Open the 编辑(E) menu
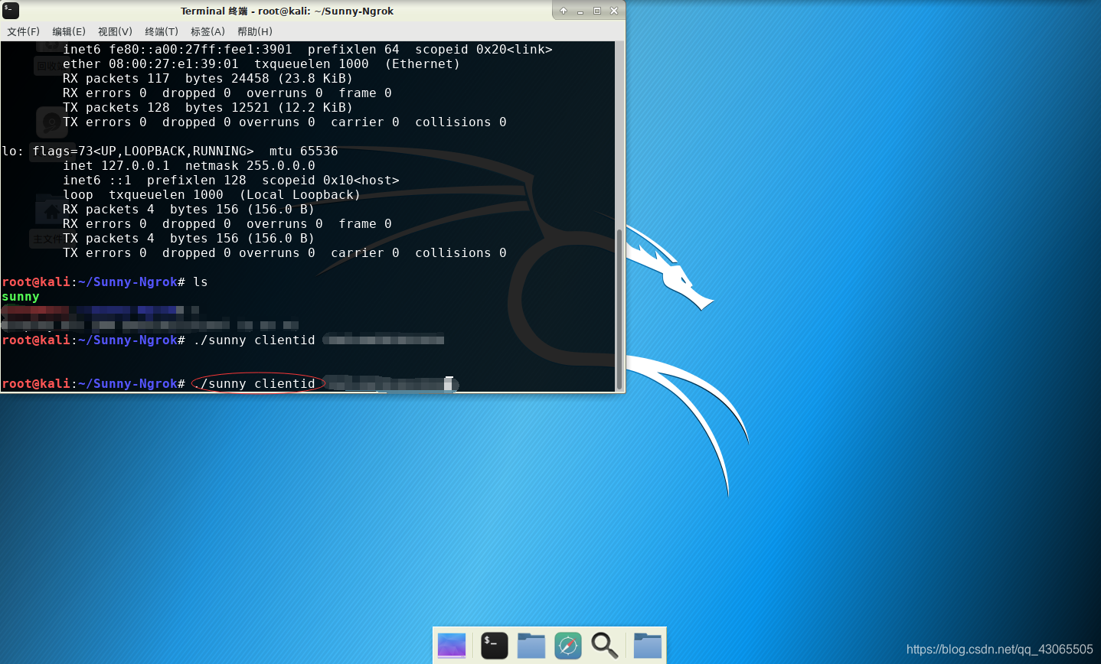 tap(69, 31)
